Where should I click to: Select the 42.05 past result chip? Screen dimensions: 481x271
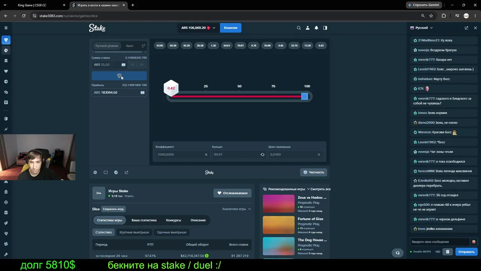(160, 46)
